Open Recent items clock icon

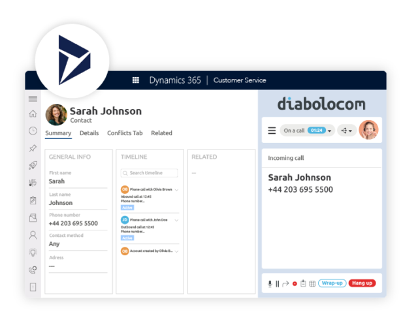pyautogui.click(x=33, y=131)
